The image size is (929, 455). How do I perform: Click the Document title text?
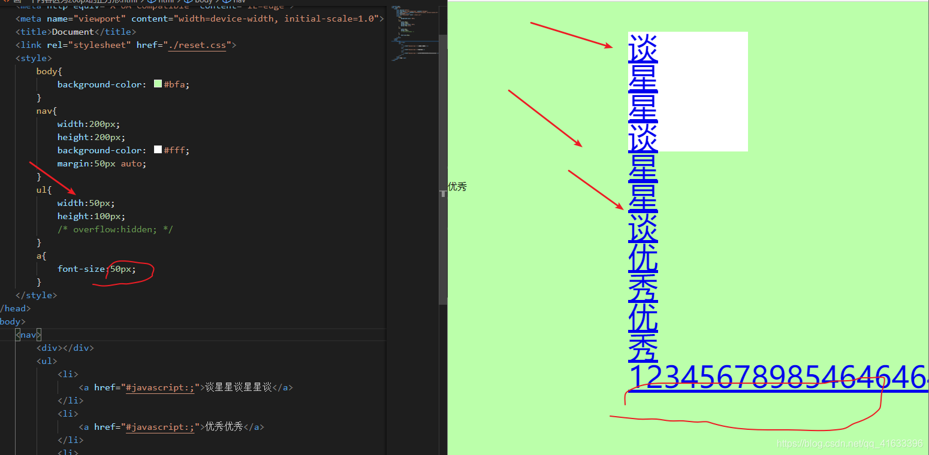pos(73,32)
